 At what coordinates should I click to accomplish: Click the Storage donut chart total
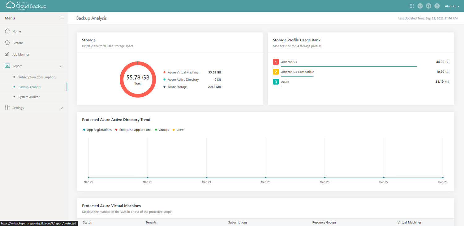tap(138, 79)
